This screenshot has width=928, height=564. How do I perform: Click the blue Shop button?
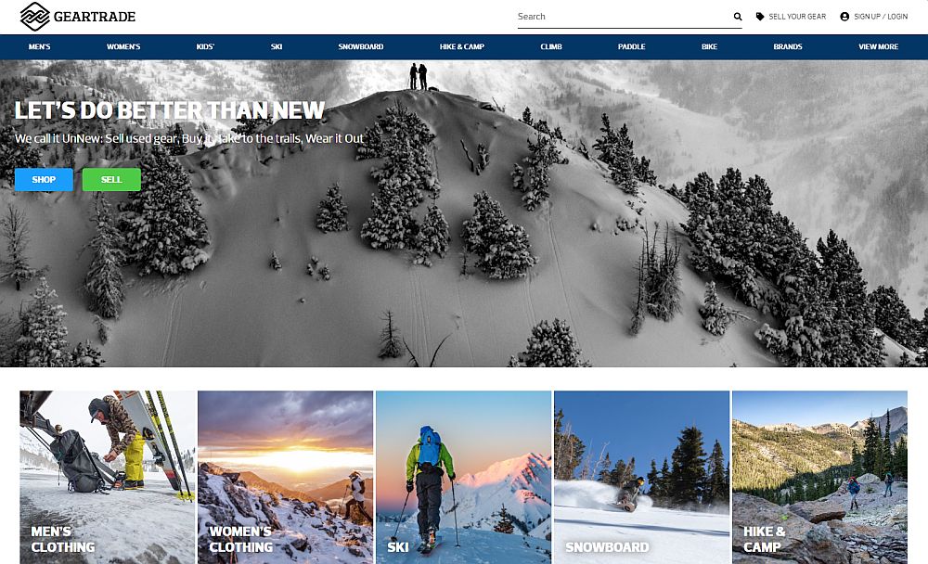tap(44, 179)
